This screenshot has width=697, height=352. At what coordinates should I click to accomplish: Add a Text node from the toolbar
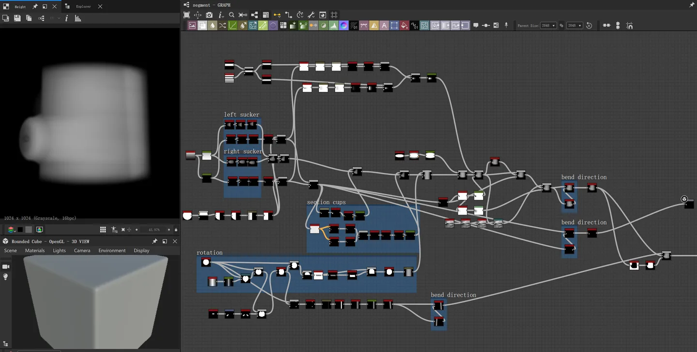tap(384, 26)
